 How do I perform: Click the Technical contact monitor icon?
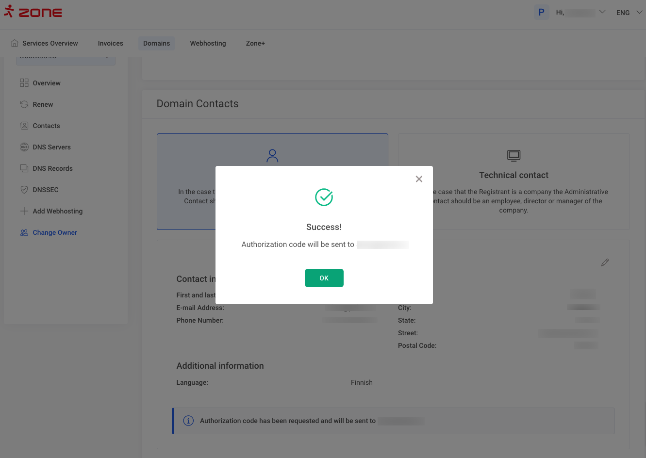pos(513,155)
